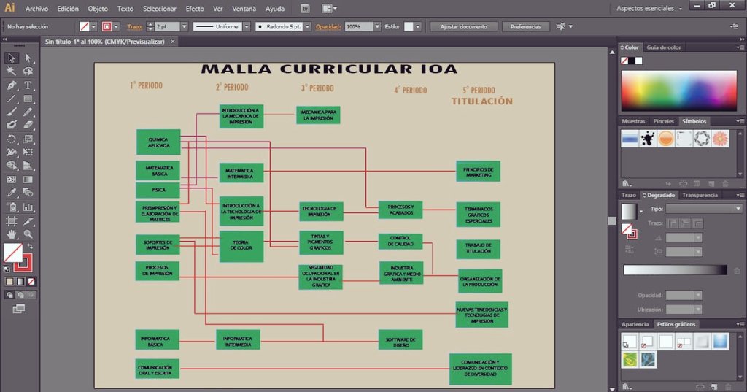Select the Rectangle tool

click(x=28, y=99)
